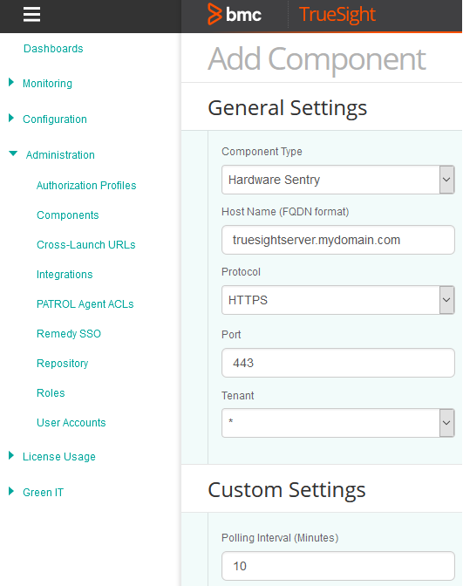Open the Integrations page
This screenshot has width=463, height=586.
pyautogui.click(x=65, y=275)
